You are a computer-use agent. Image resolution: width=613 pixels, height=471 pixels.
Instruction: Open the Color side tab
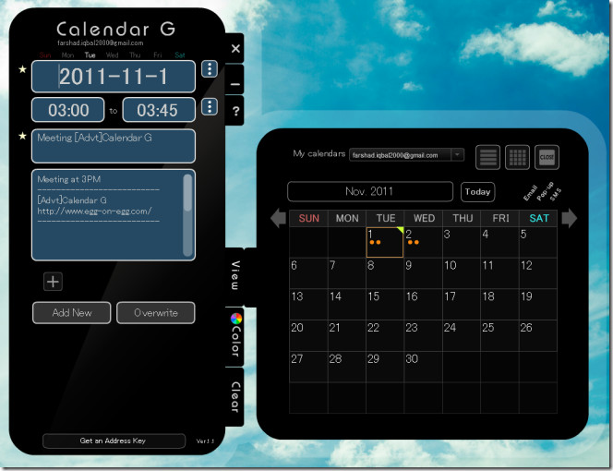pos(235,337)
